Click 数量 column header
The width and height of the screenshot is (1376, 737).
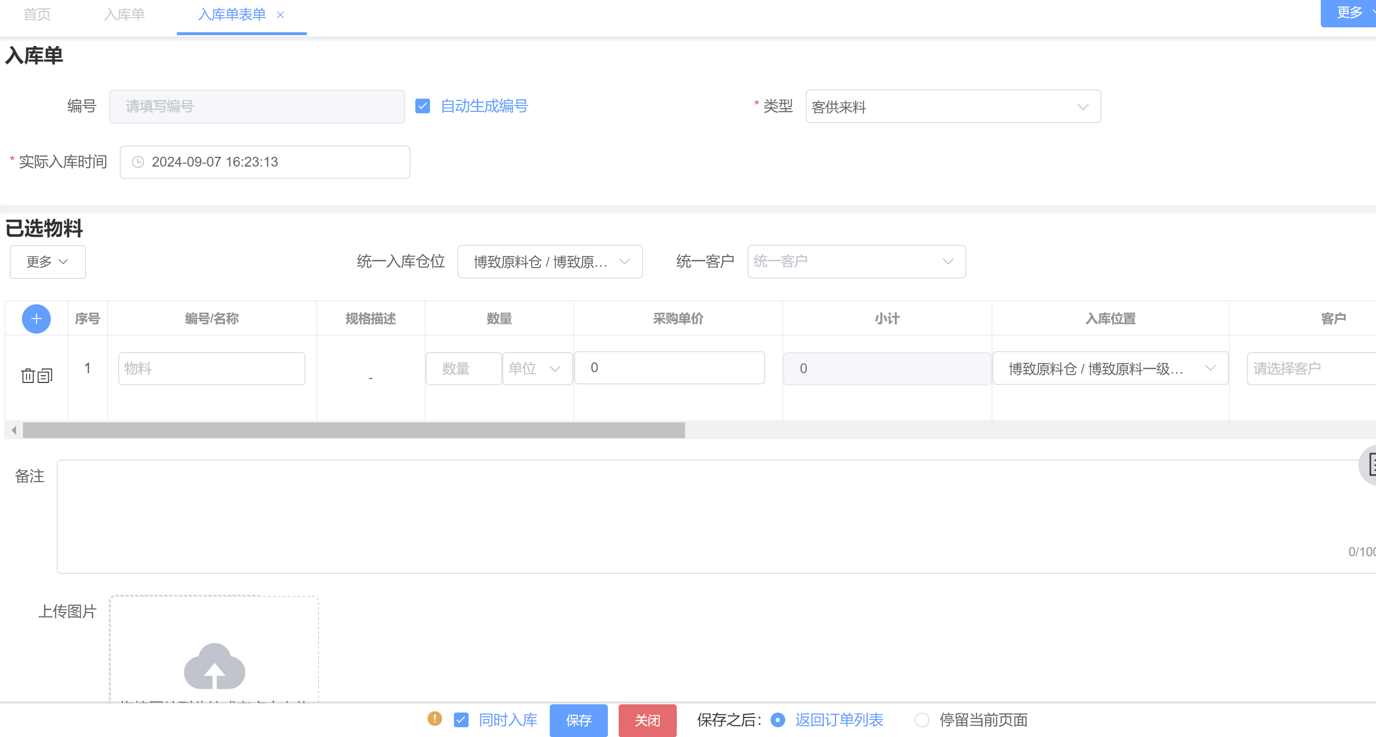pyautogui.click(x=499, y=319)
